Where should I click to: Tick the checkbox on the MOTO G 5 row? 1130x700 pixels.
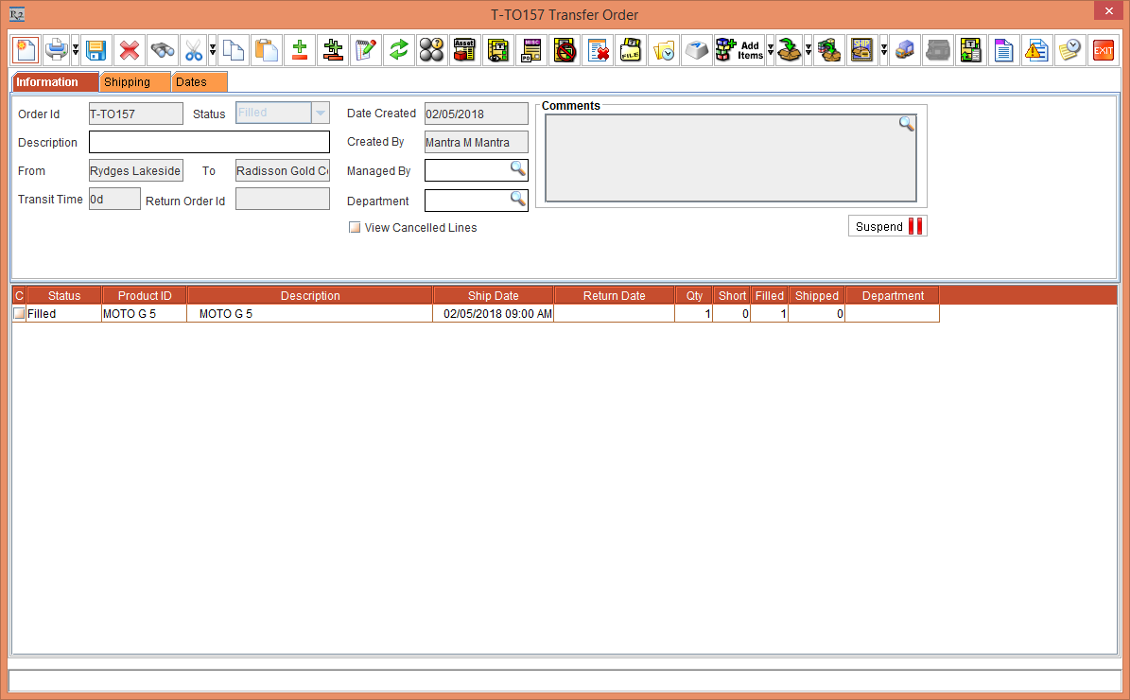pos(19,314)
